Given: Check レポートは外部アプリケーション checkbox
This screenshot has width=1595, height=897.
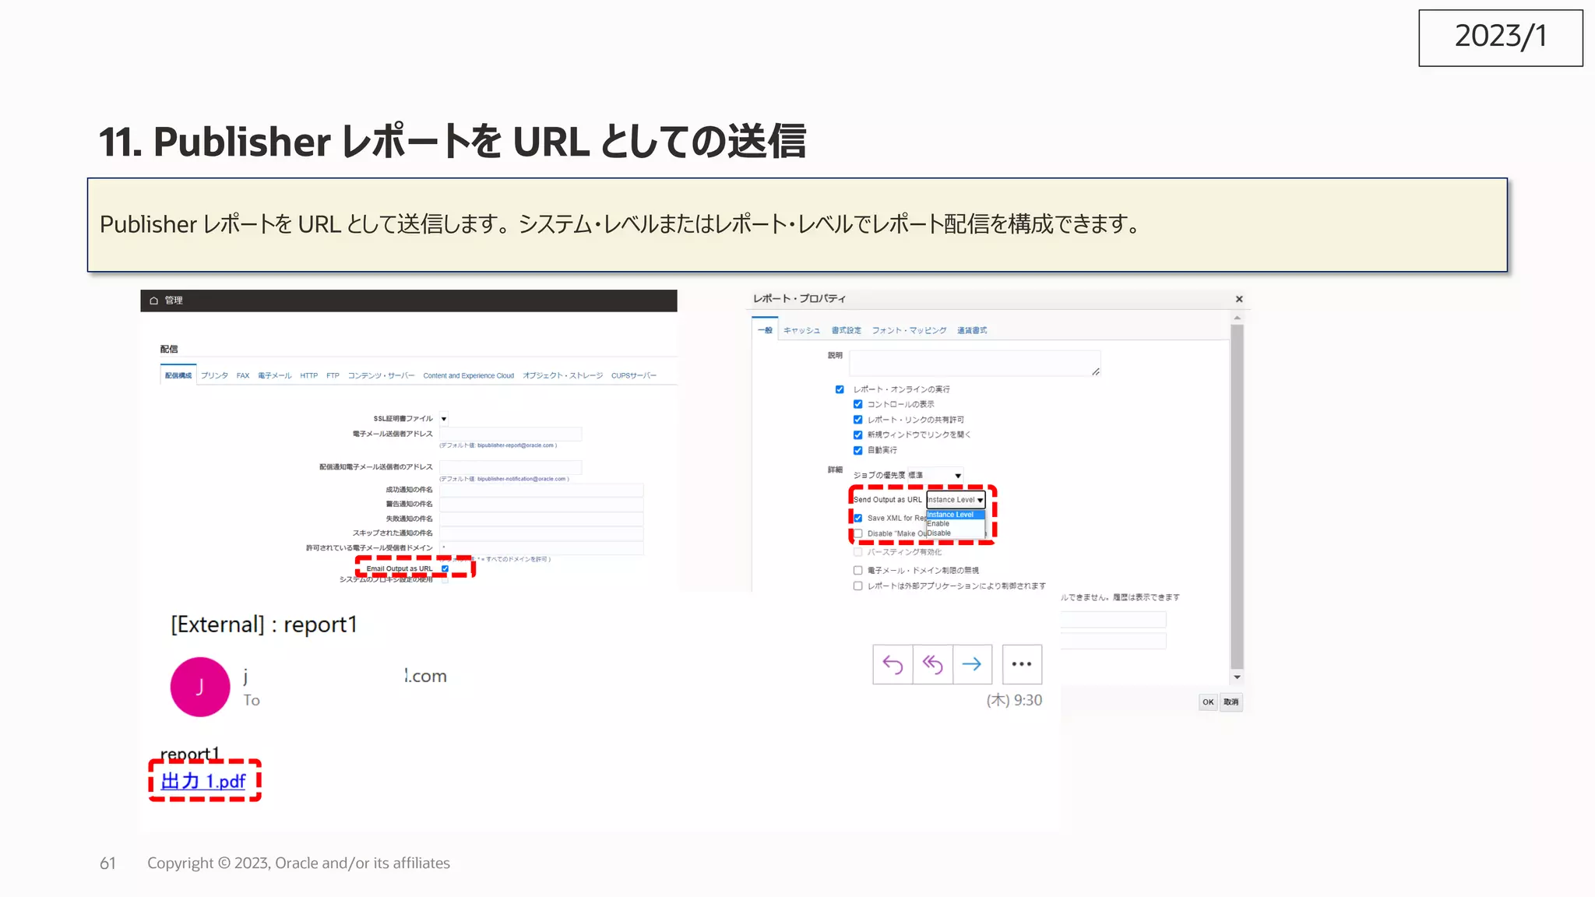Looking at the screenshot, I should point(857,586).
